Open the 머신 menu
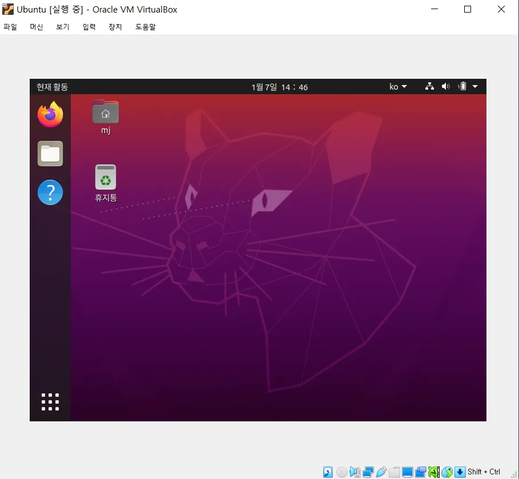This screenshot has width=519, height=479. click(x=37, y=27)
